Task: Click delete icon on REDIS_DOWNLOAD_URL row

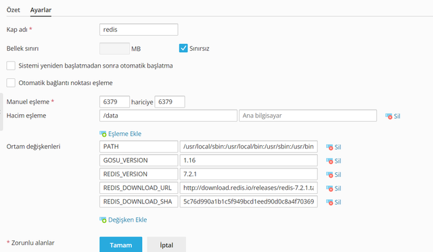Action: coord(329,188)
